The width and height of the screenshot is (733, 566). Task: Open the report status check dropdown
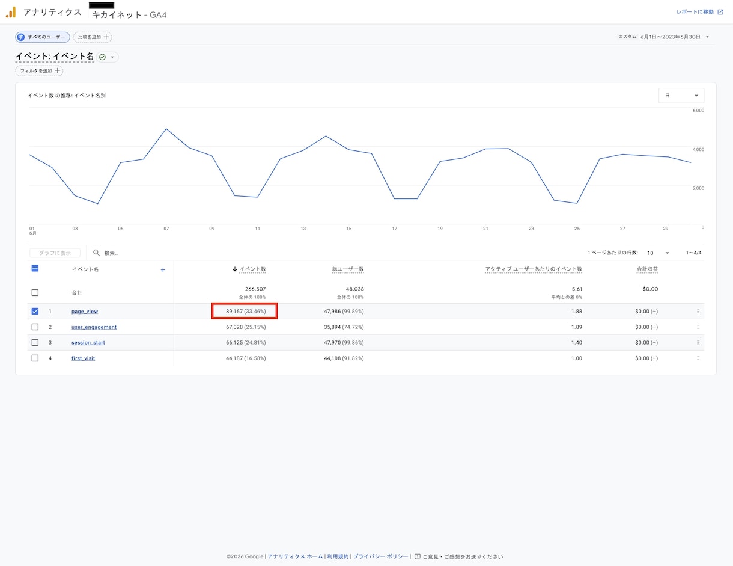[x=108, y=57]
